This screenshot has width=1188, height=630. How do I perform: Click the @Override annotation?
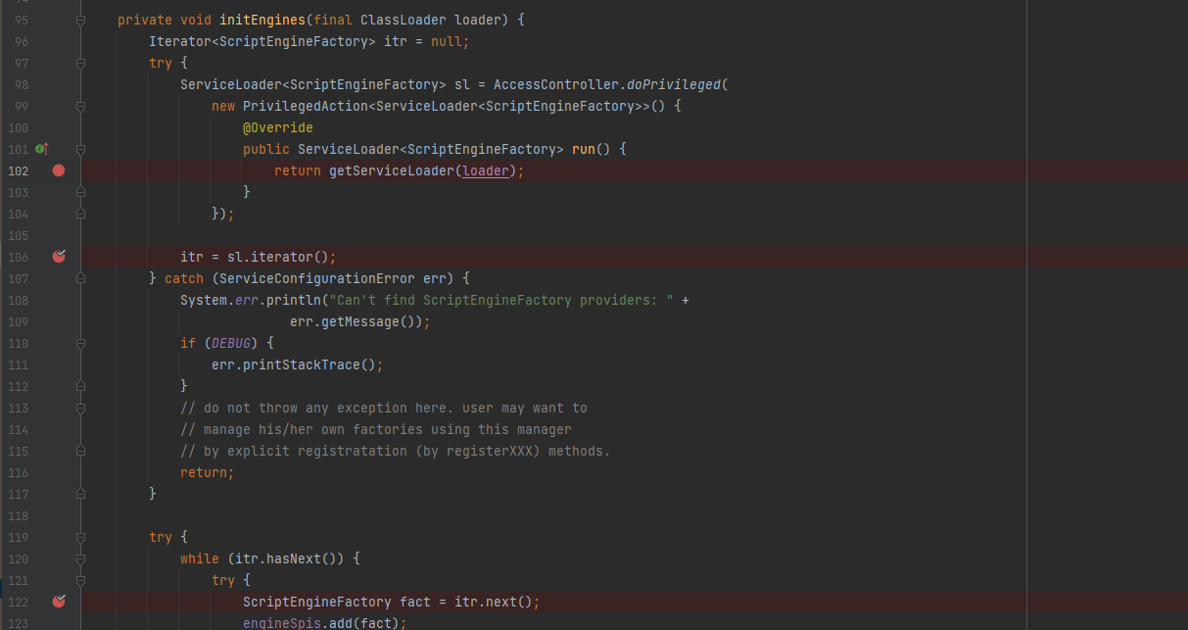278,127
